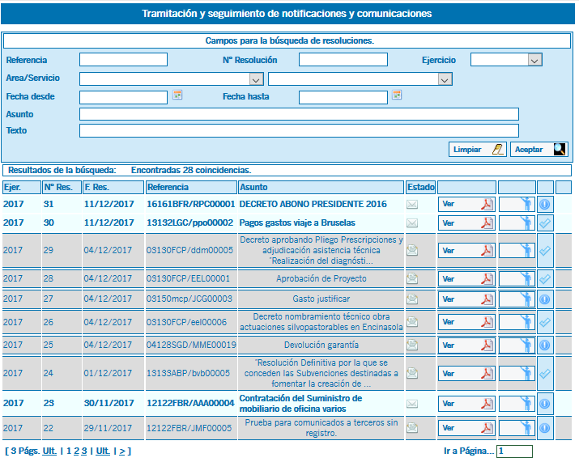This screenshot has height=462, width=579.
Task: Click the first Ult. link next to Págs.
Action: pos(49,451)
